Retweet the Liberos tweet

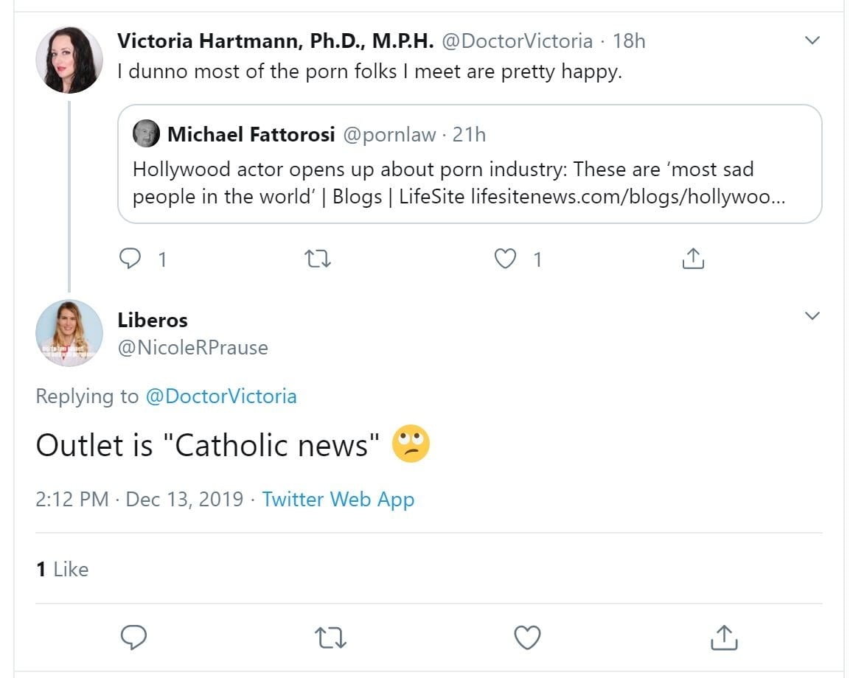coord(330,637)
